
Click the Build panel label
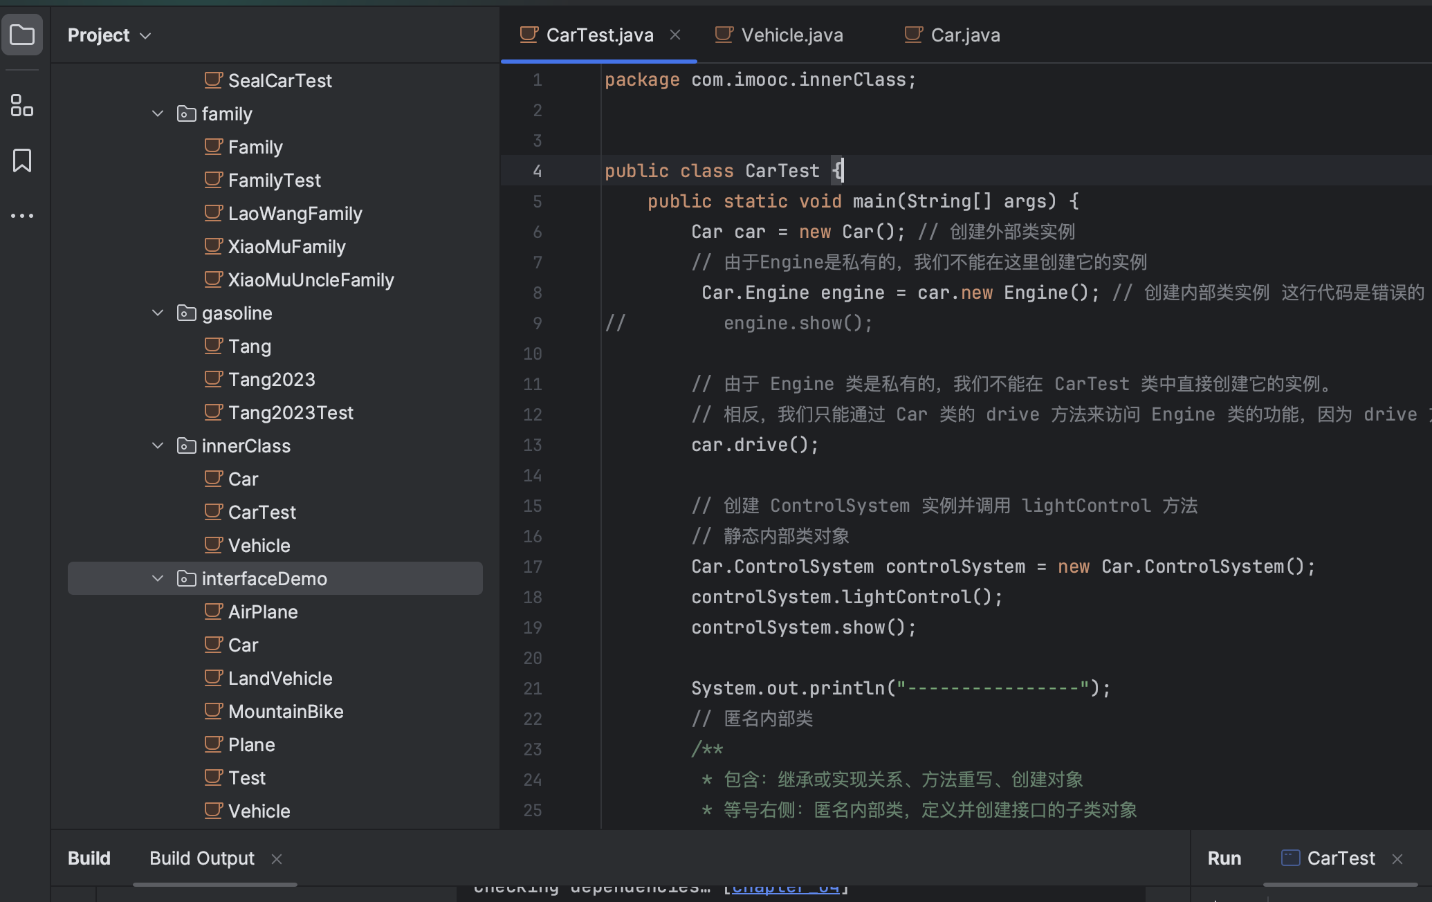[x=89, y=858]
